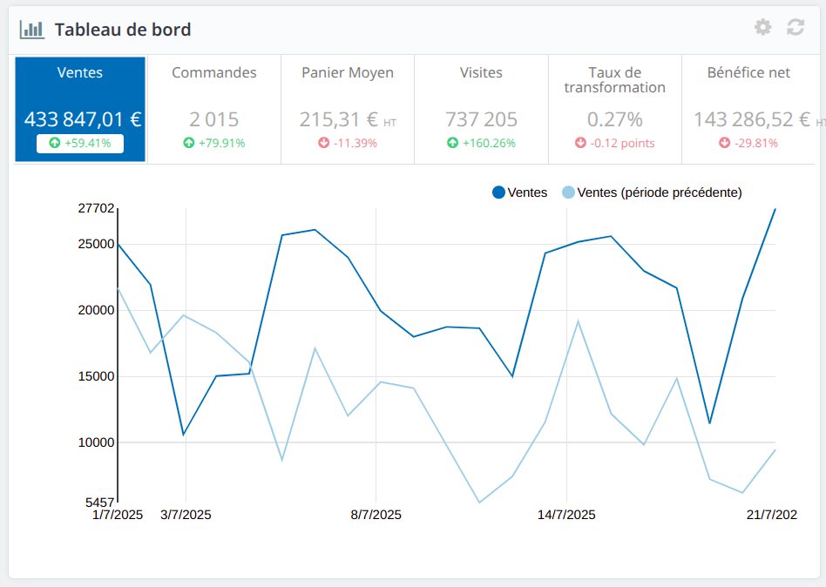Click the 8/7/2025 x-axis date label
This screenshot has width=826, height=587.
tap(376, 515)
